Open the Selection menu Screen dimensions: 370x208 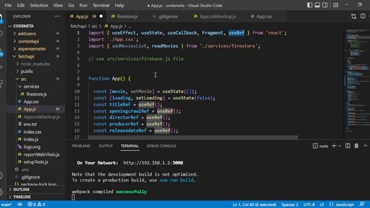pos(39,5)
